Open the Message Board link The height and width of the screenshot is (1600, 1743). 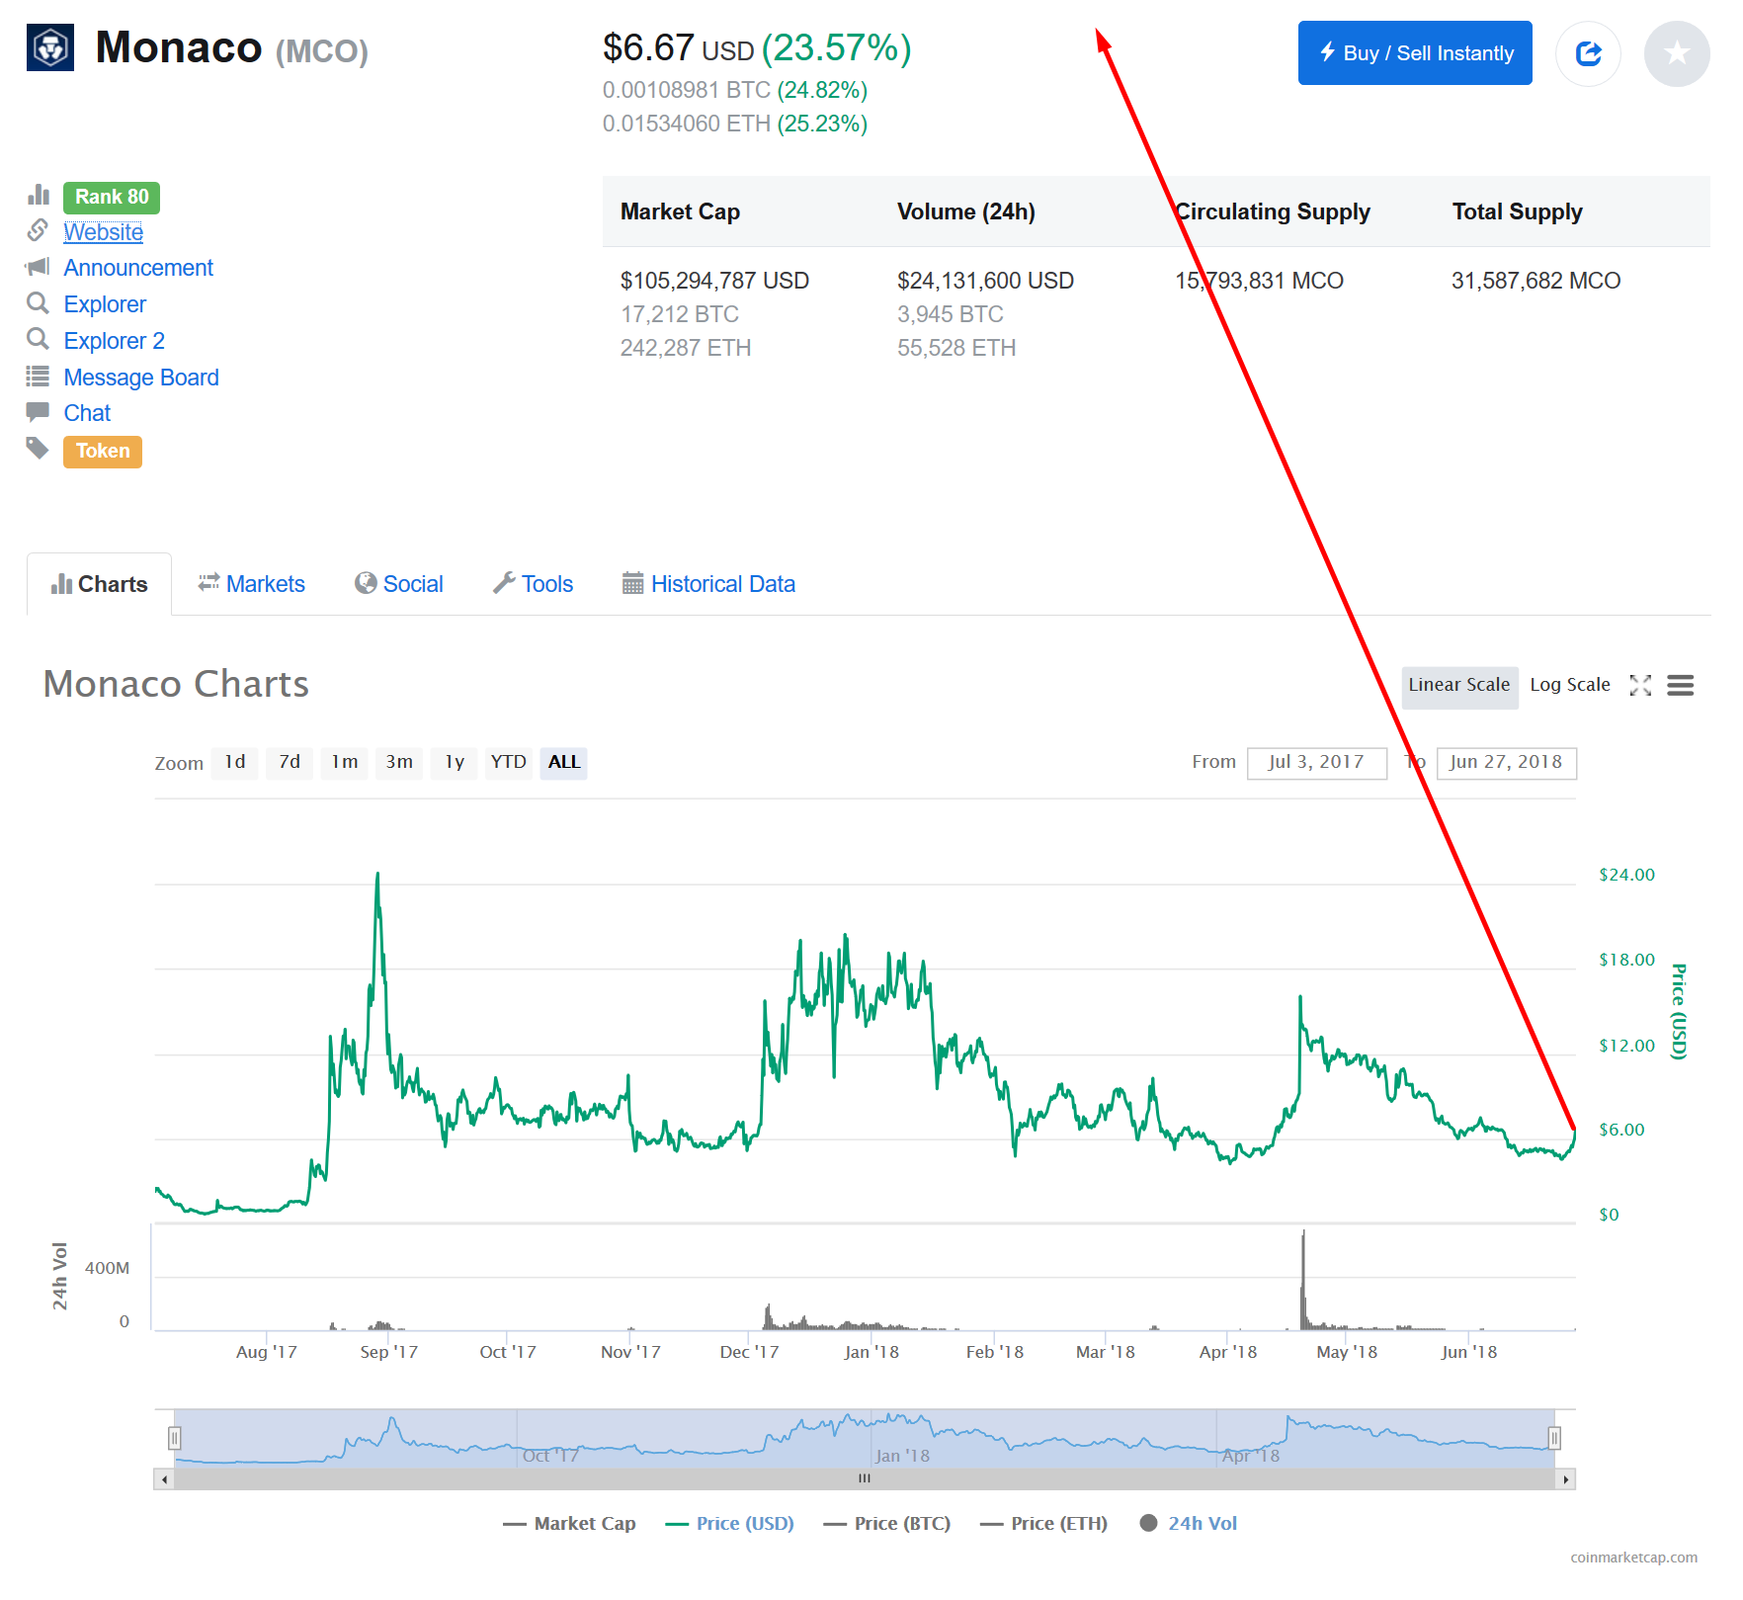tap(141, 378)
